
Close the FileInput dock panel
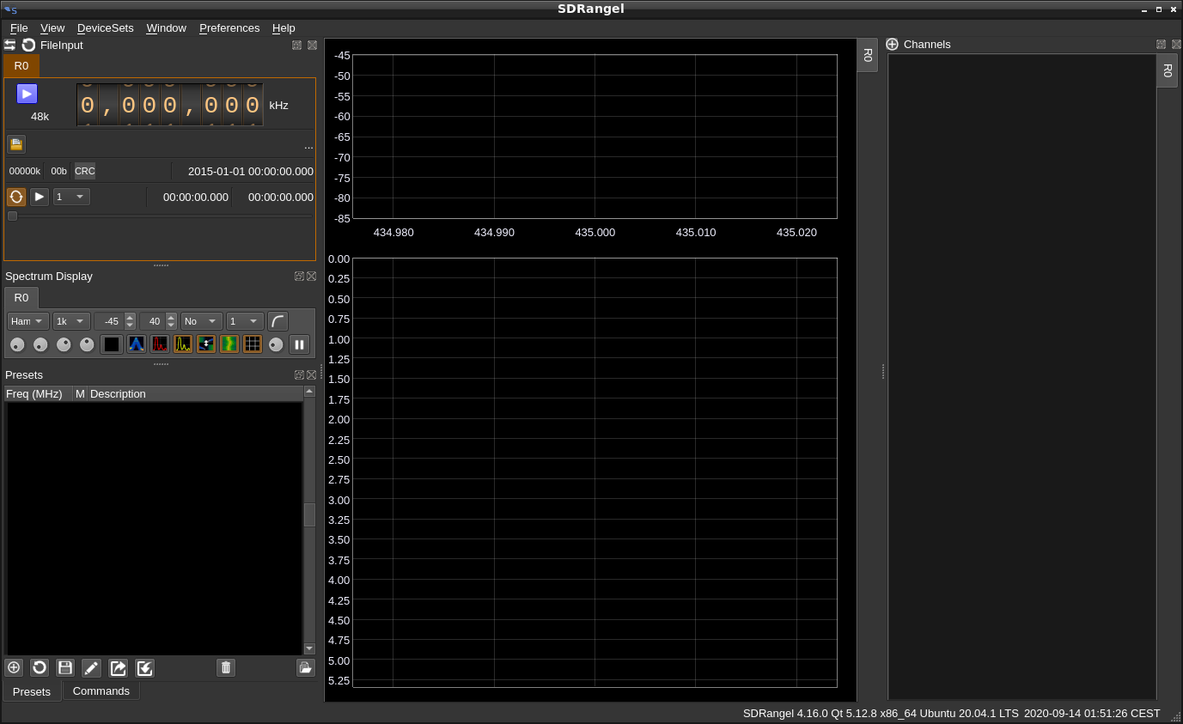[x=312, y=45]
